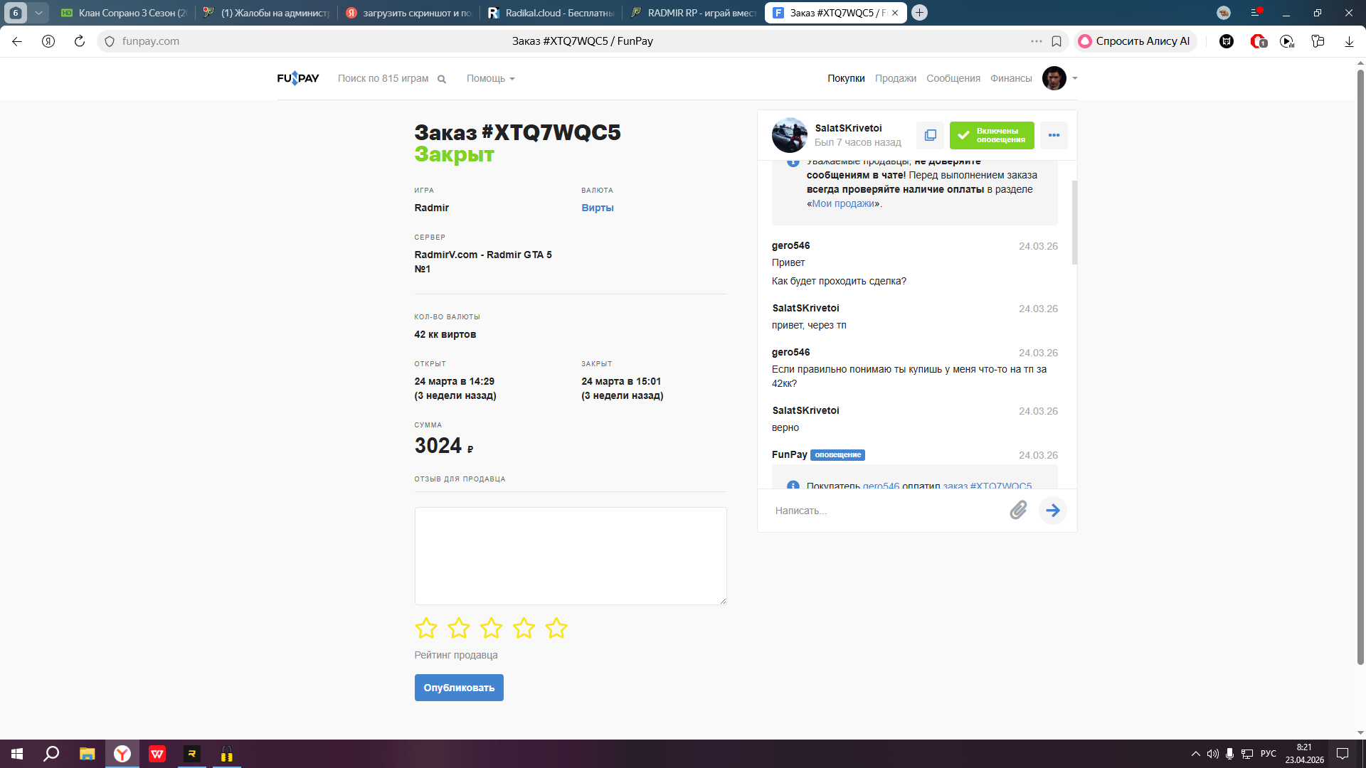Select the first rating star
This screenshot has width=1366, height=768.
[425, 628]
